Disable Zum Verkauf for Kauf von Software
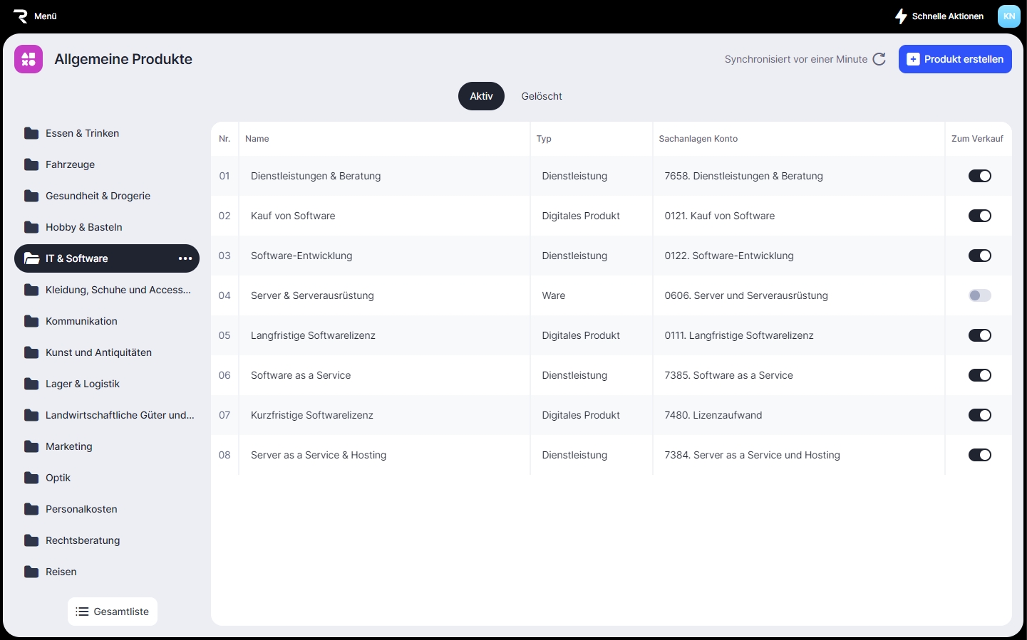The image size is (1027, 640). pyautogui.click(x=979, y=216)
